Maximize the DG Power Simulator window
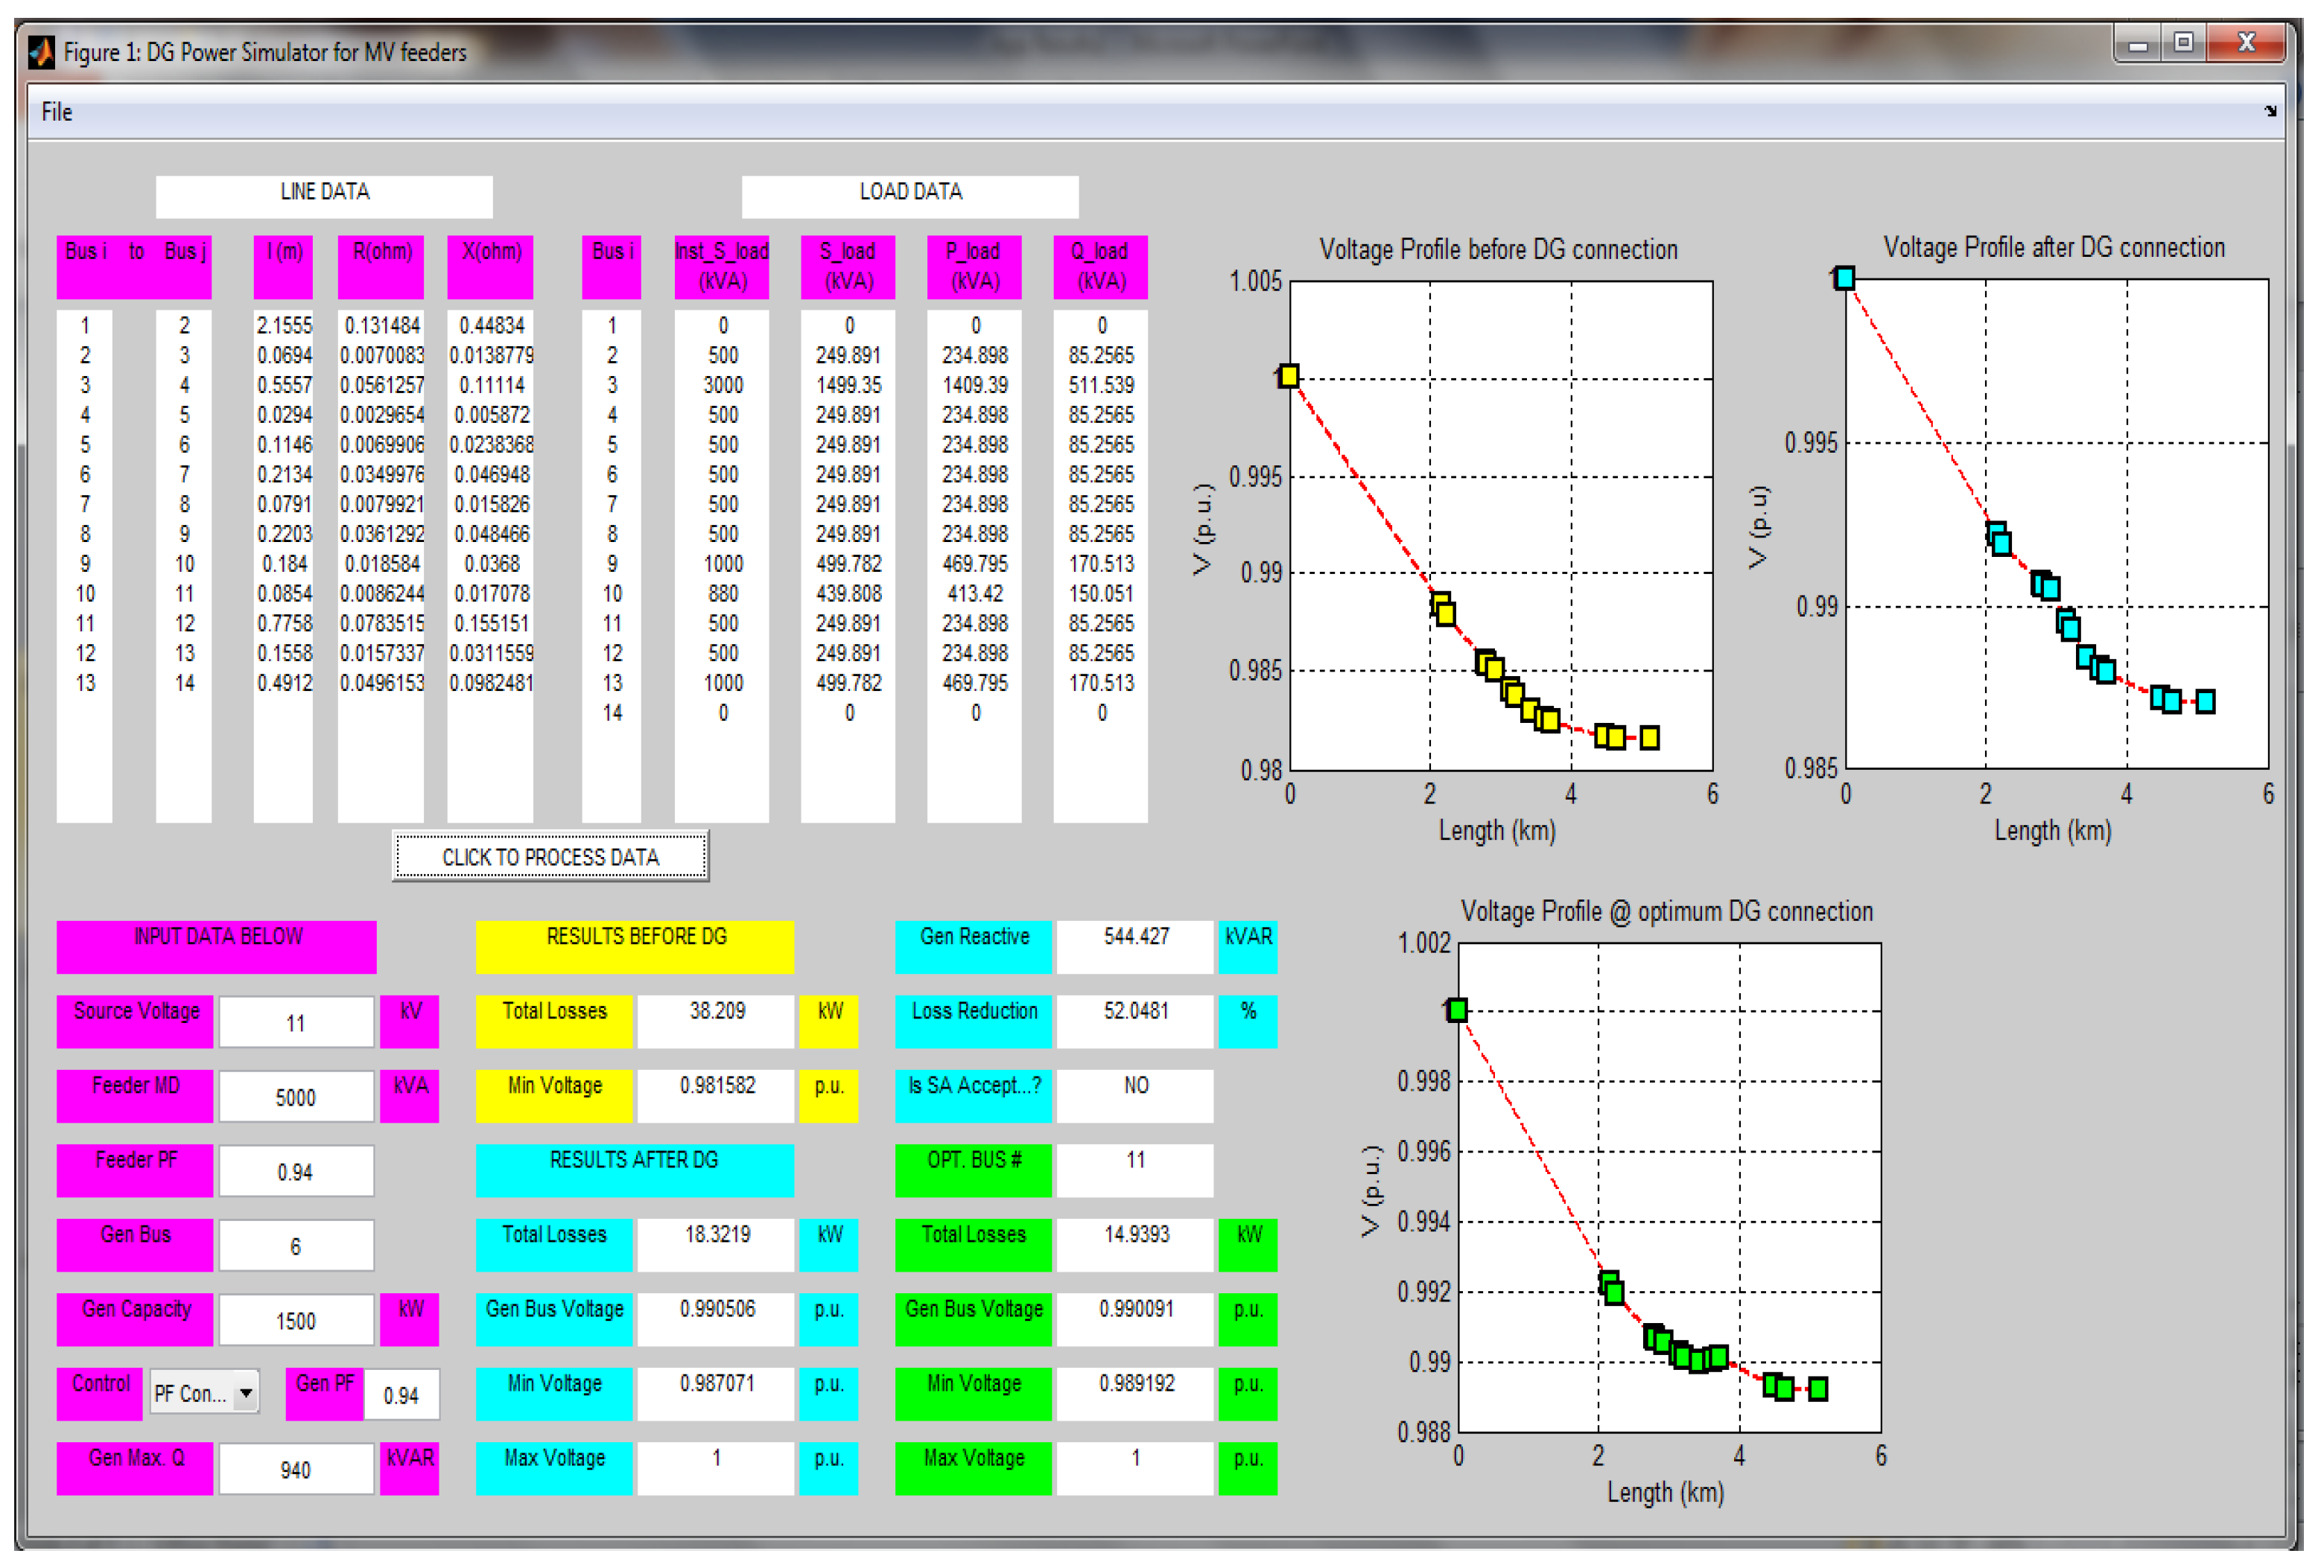The width and height of the screenshot is (2324, 1568). click(2183, 43)
